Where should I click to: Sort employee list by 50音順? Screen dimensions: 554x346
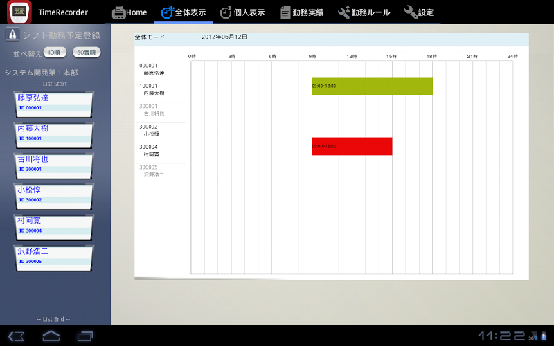coord(87,52)
